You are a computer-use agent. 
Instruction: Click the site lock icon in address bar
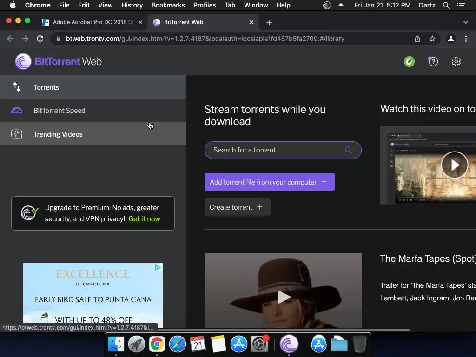(59, 39)
